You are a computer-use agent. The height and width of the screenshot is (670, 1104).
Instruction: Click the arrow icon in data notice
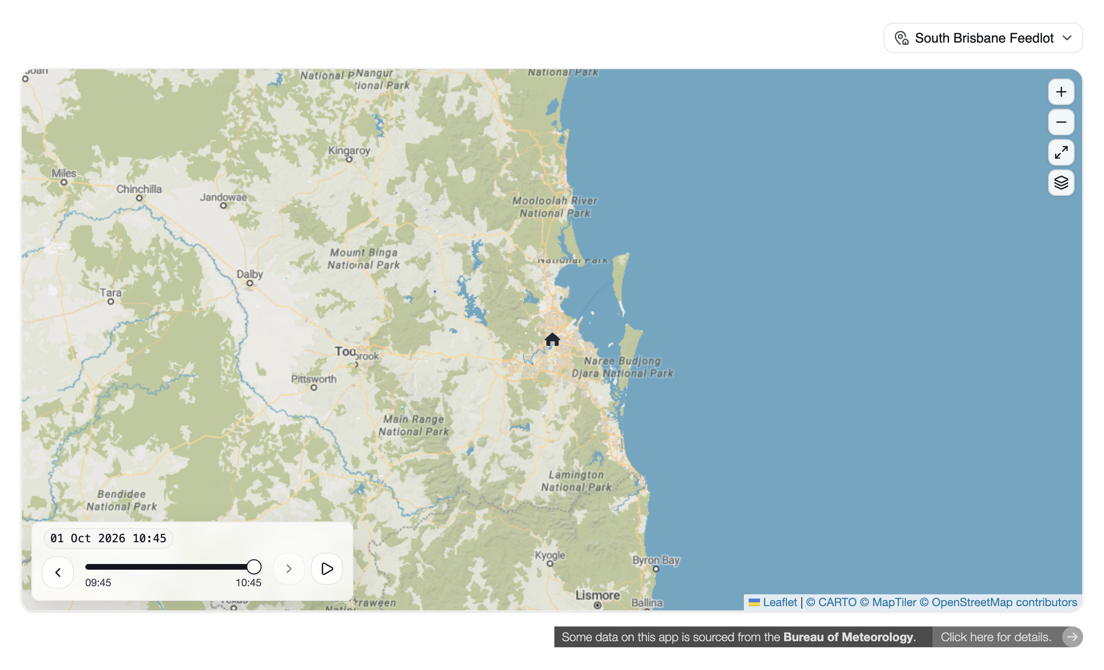click(1072, 637)
